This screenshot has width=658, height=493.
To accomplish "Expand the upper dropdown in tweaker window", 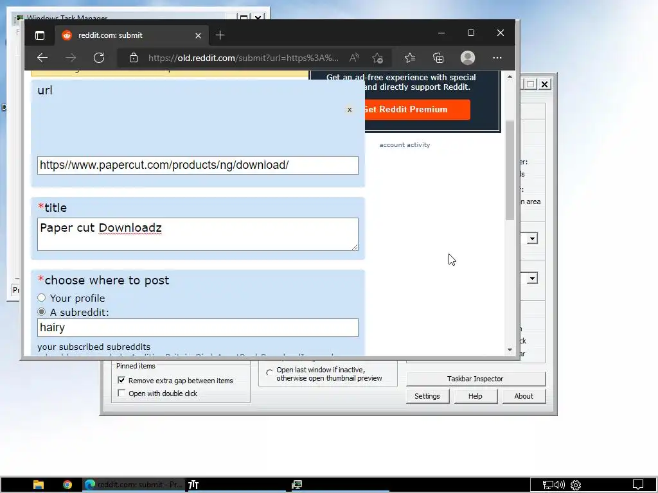I will 532,239.
